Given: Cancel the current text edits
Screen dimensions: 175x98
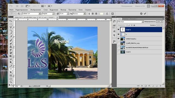Looking at the screenshot, I should click(141, 14).
